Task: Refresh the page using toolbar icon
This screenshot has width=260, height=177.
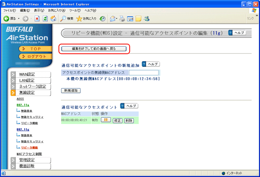Action: (x=45, y=19)
